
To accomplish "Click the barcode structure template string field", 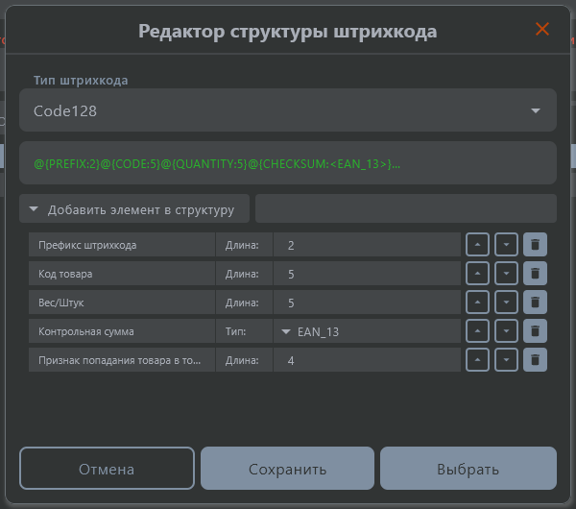I will coord(288,163).
